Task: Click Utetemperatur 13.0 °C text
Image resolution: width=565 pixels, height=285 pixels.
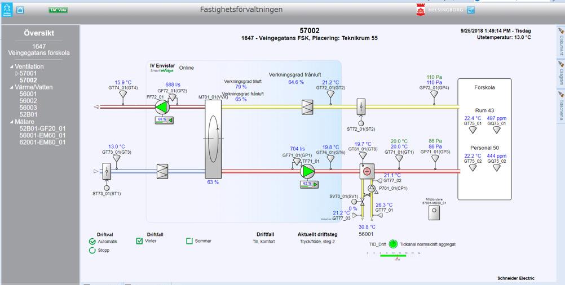Action: [504, 37]
